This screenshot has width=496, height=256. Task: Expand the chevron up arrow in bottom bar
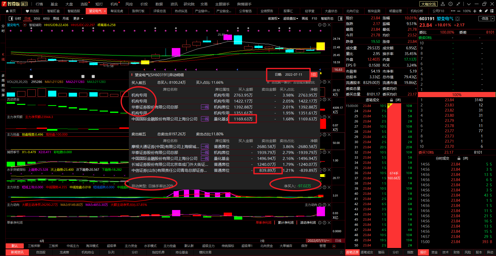(341, 252)
